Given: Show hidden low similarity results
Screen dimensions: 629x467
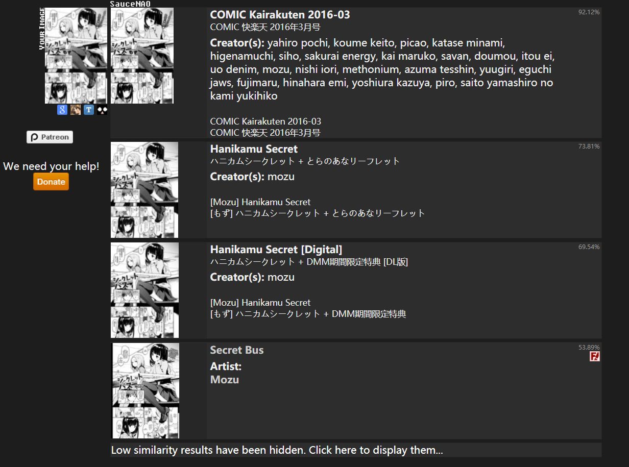Looking at the screenshot, I should (x=277, y=450).
